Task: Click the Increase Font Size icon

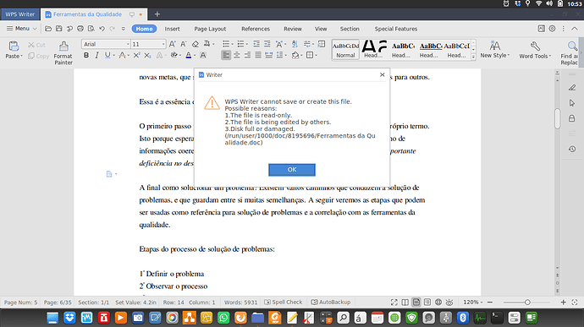Action: tap(172, 44)
